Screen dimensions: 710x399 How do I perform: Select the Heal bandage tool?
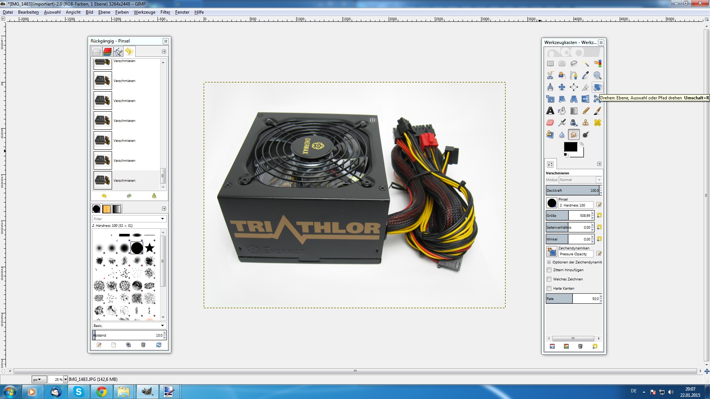[x=598, y=123]
